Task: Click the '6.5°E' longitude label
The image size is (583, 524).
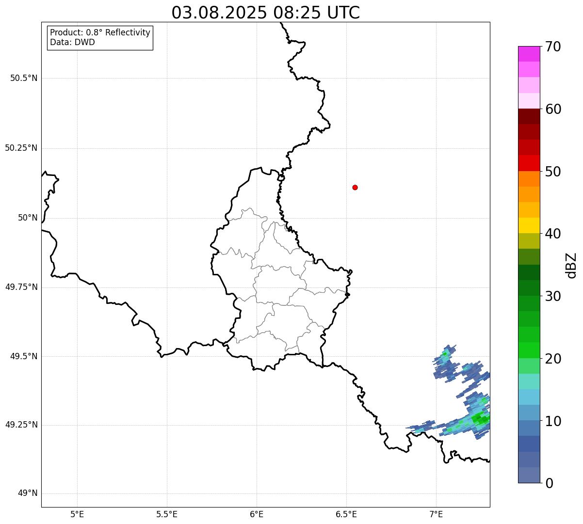Action: (346, 514)
